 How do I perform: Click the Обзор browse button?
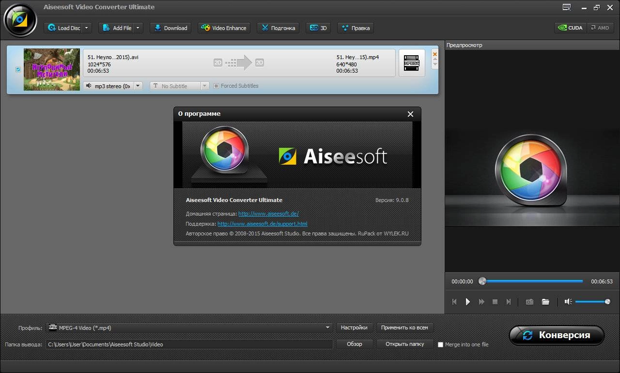coord(354,344)
